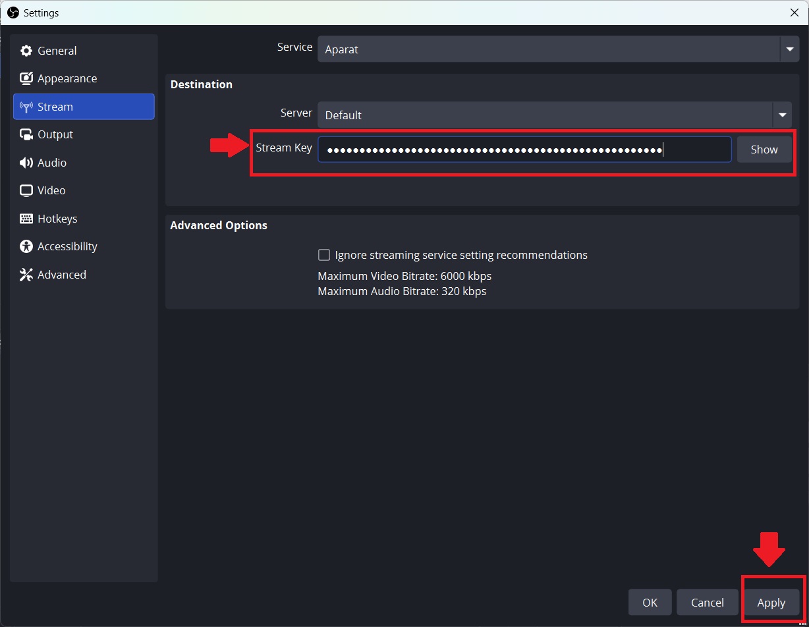809x627 pixels.
Task: Click the OBS logo in title bar
Action: (x=13, y=13)
